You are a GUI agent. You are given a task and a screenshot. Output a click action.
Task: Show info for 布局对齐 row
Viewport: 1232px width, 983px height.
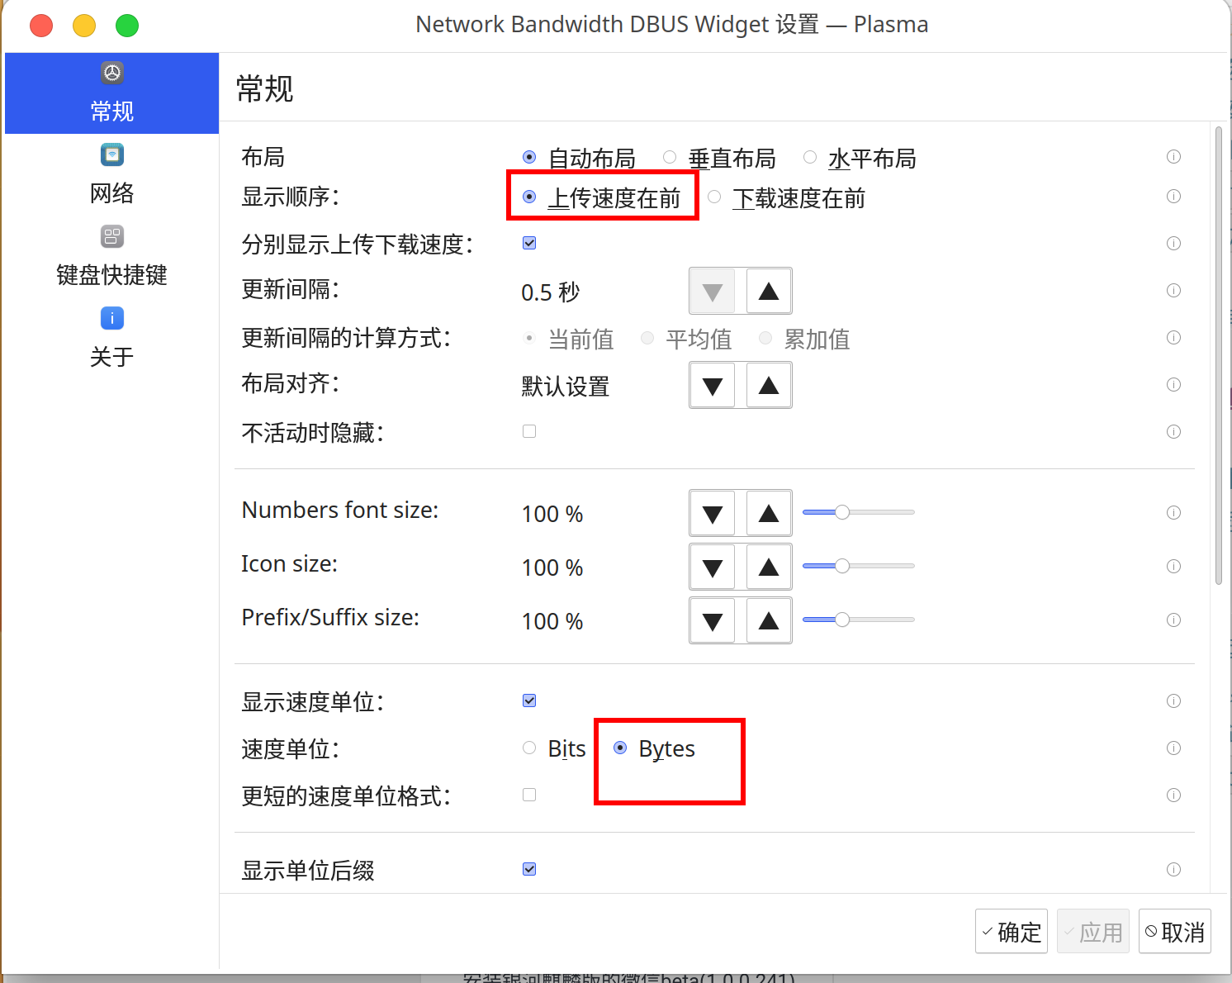pos(1173,385)
